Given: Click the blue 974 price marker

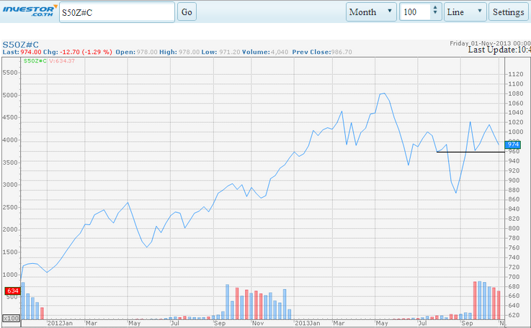Looking at the screenshot, I should [513, 145].
